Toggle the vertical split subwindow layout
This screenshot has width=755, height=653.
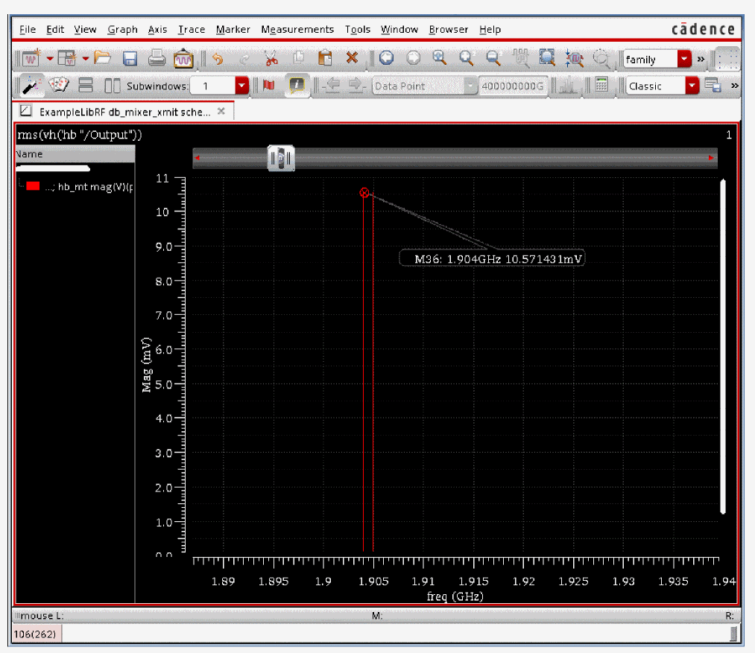(x=113, y=86)
